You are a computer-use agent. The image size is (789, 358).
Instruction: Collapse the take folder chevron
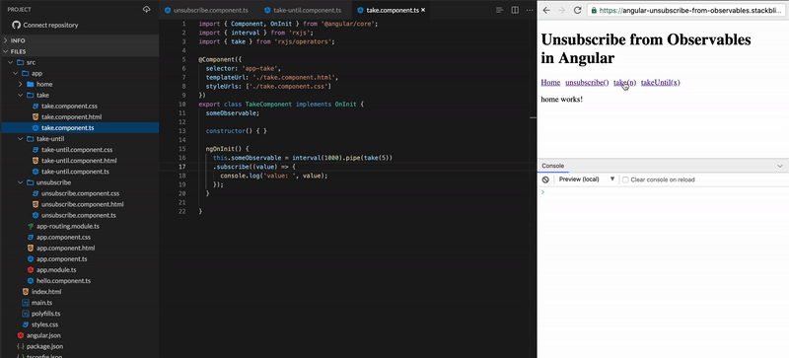pyautogui.click(x=21, y=95)
